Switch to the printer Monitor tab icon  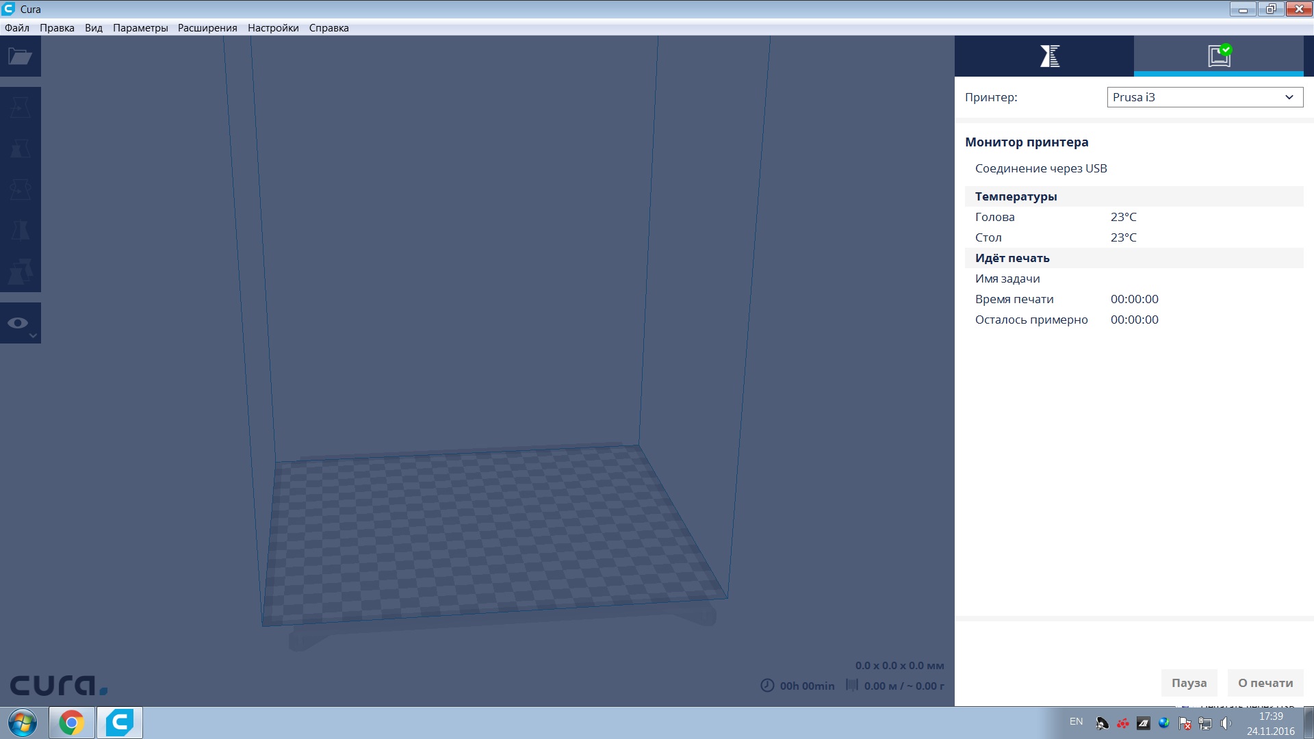point(1219,56)
